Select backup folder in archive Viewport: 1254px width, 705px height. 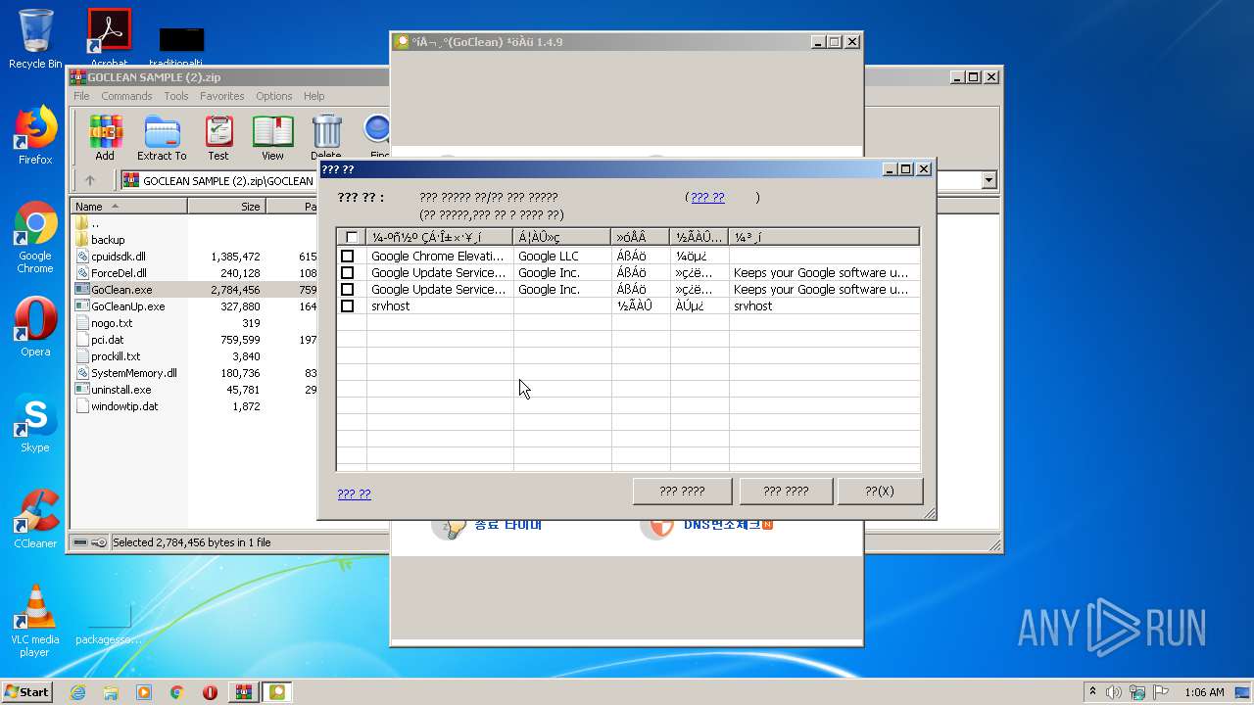108,240
